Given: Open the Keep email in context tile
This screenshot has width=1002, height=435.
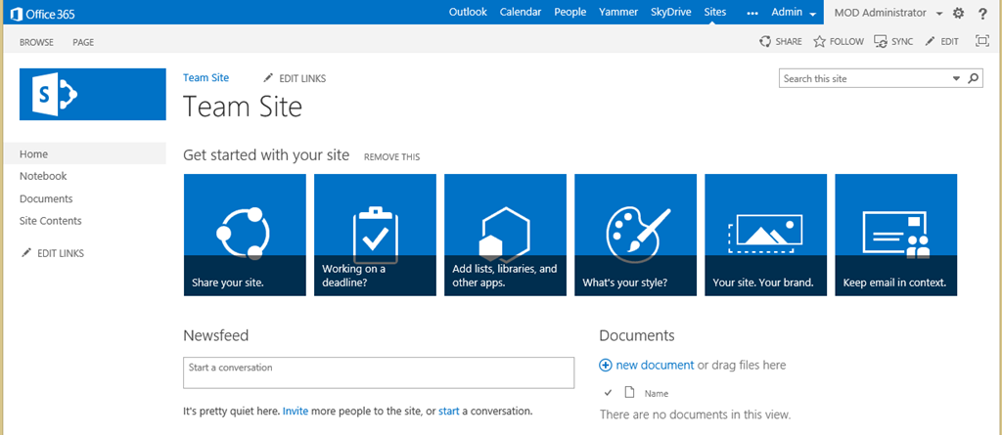Looking at the screenshot, I should [896, 235].
